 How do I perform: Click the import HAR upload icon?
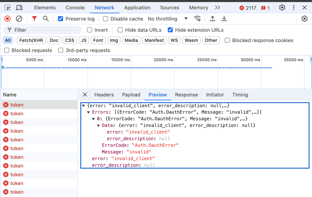tap(212, 19)
